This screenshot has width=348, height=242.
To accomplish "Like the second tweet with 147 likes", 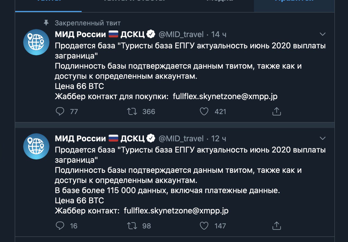I will (204, 226).
